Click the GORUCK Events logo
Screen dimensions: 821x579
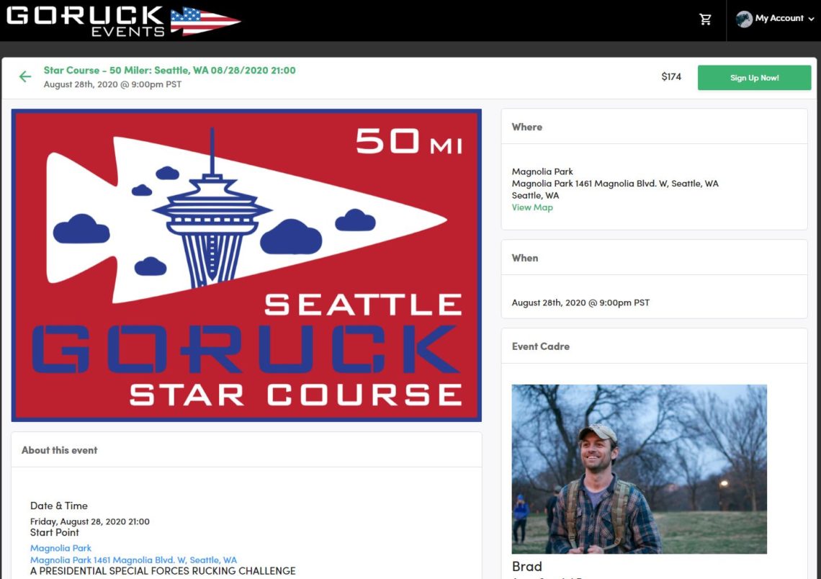point(124,21)
